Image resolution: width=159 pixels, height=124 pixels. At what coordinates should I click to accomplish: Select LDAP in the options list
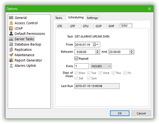click(x=18, y=28)
